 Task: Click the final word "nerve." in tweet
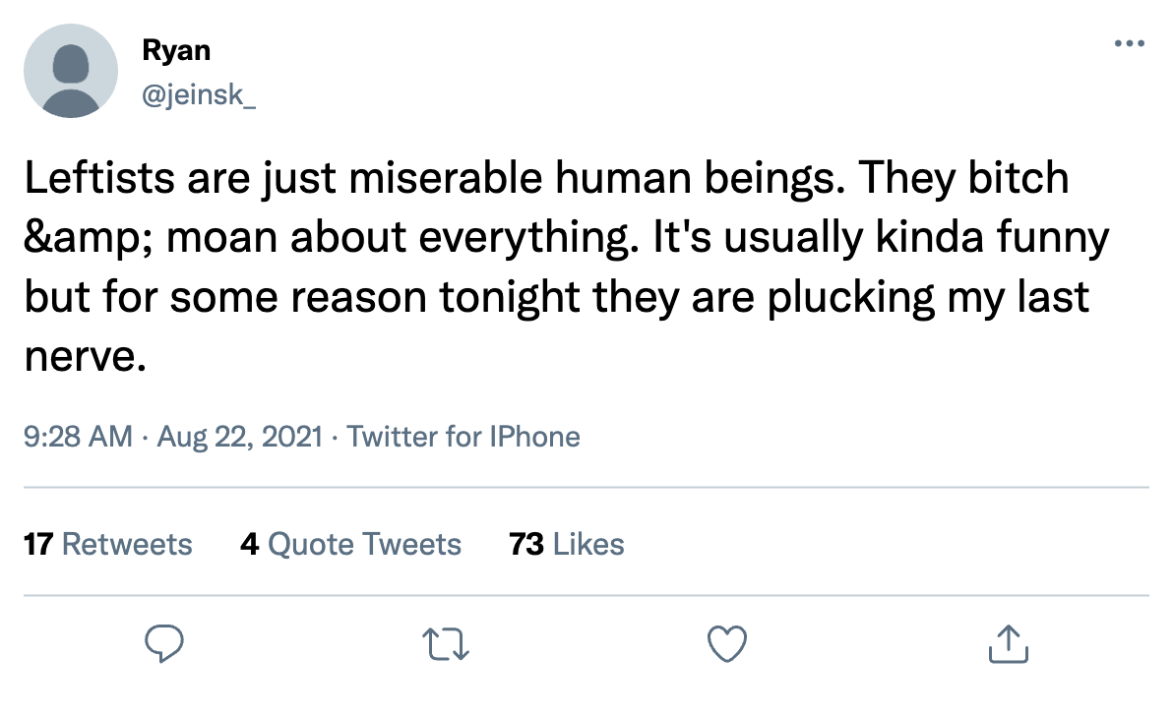86,358
